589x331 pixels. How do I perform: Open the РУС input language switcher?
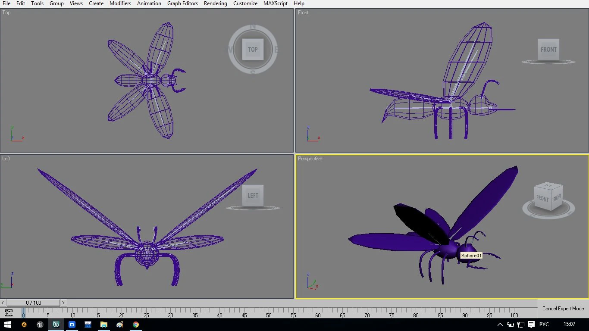(544, 325)
